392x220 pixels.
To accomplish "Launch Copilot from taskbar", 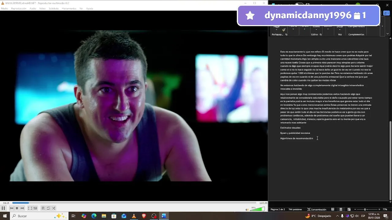I will [84, 216].
